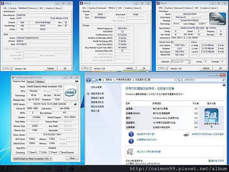Click the second blue question mark help icon

coord(131,141)
